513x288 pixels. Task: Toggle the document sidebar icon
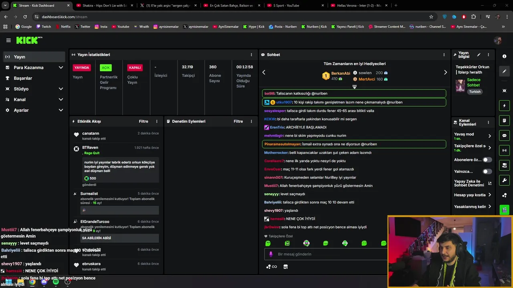pyautogui.click(x=505, y=120)
